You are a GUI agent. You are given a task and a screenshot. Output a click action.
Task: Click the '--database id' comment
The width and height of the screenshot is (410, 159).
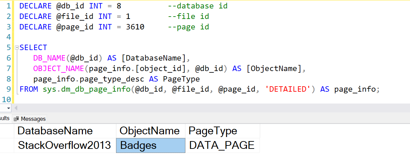pyautogui.click(x=198, y=6)
